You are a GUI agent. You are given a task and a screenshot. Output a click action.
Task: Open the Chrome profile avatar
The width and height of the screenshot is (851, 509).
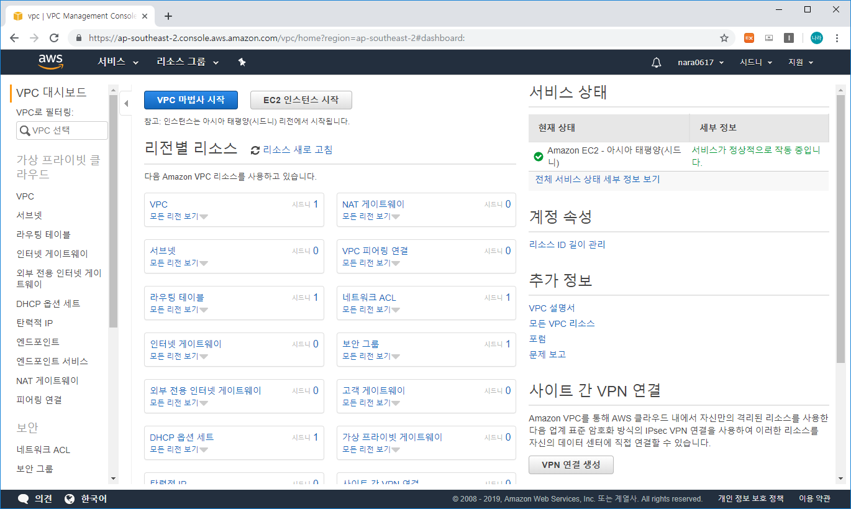816,38
